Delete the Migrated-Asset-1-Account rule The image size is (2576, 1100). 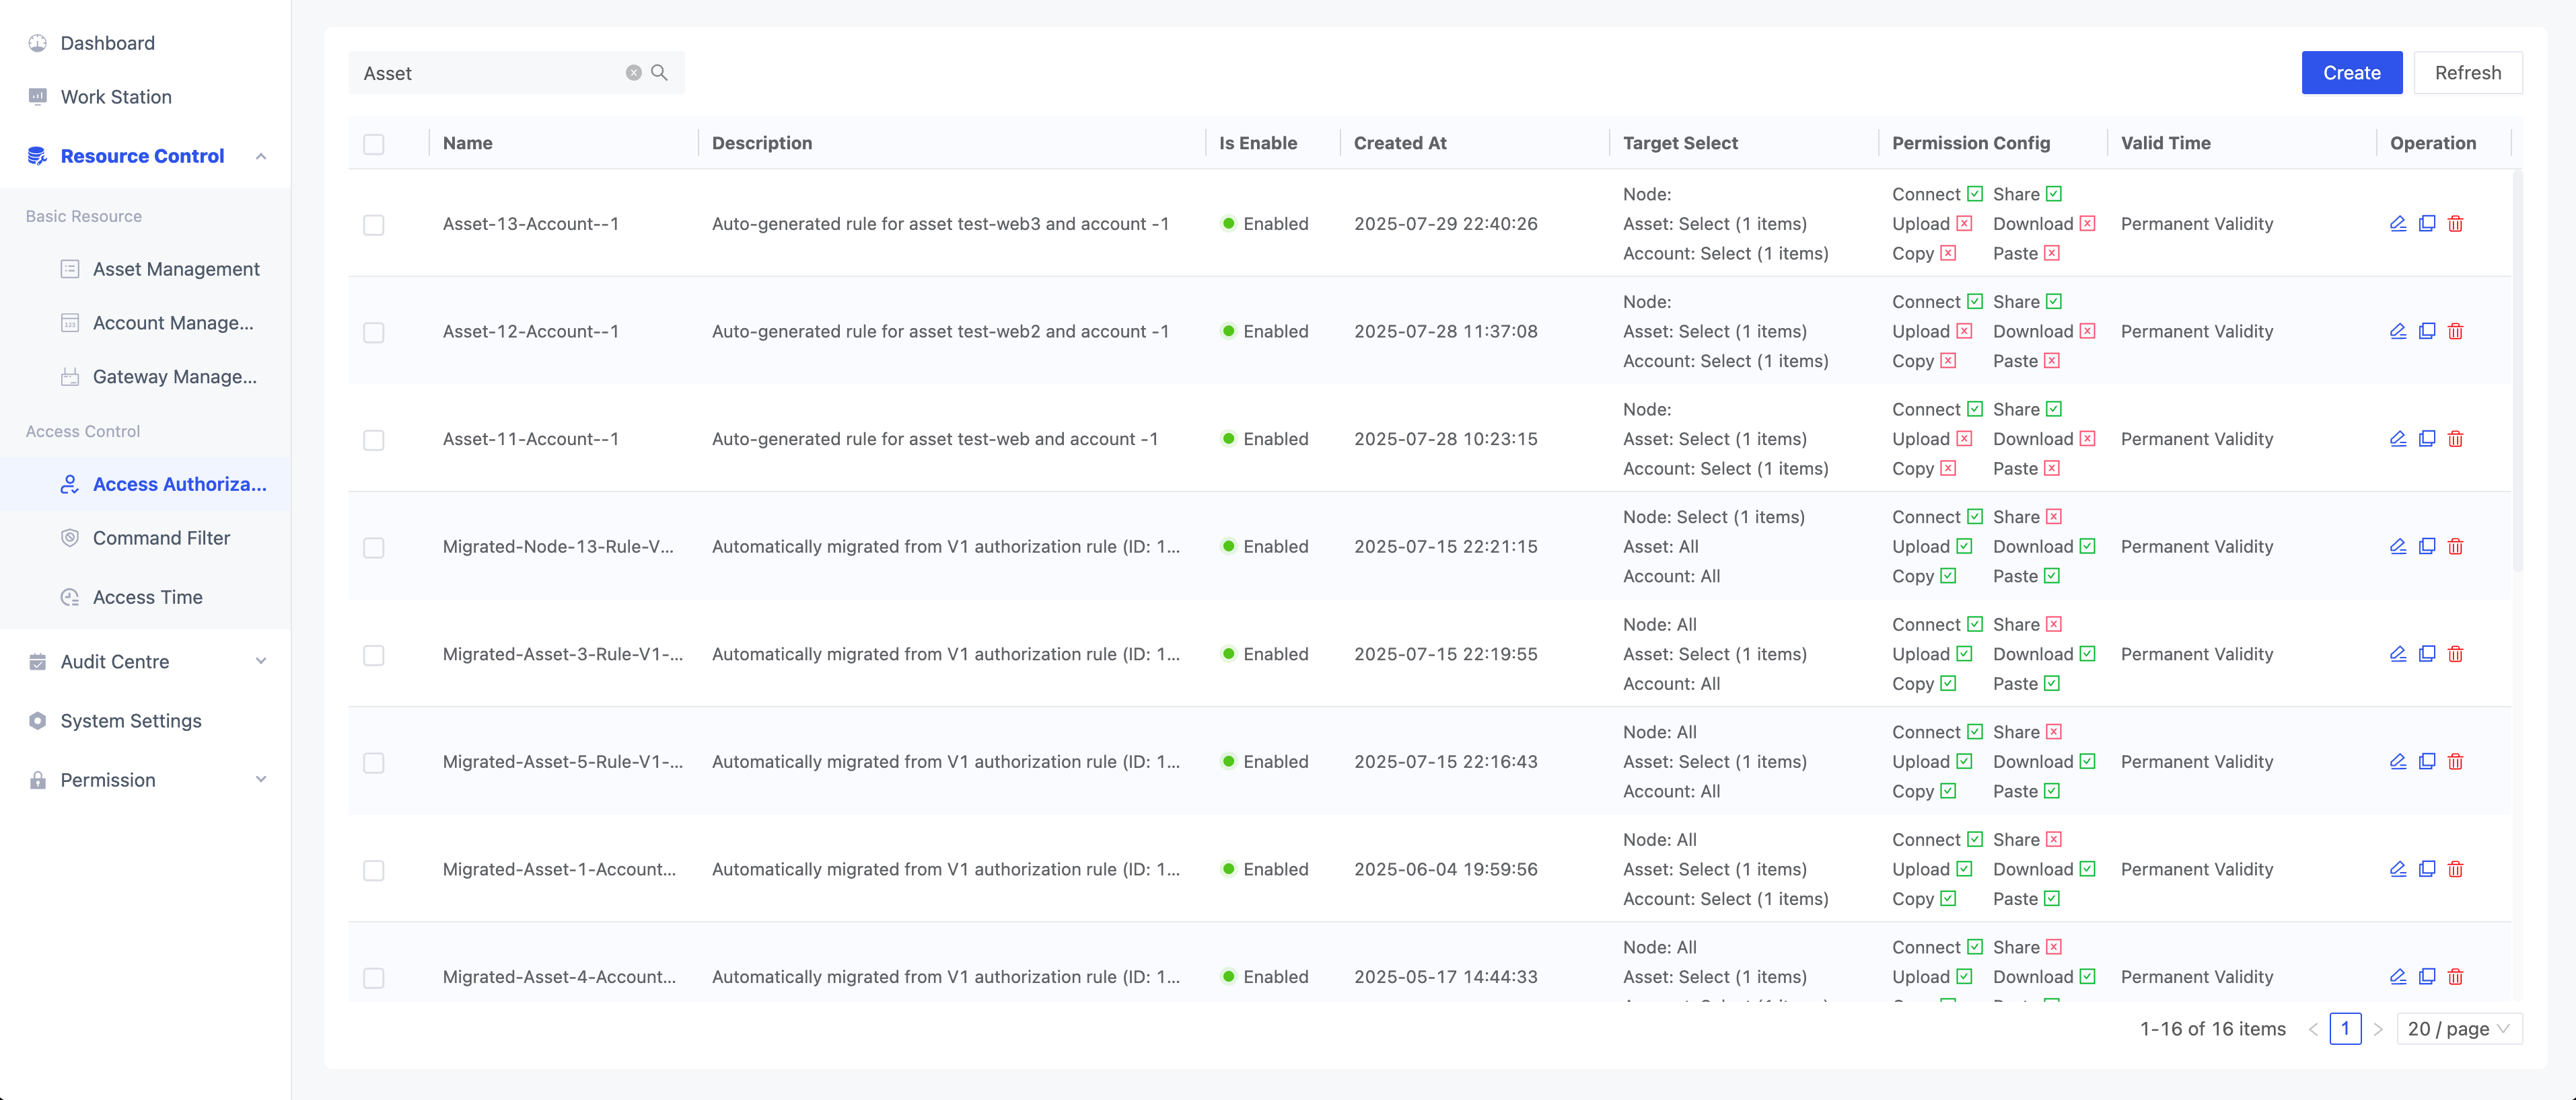click(x=2455, y=869)
